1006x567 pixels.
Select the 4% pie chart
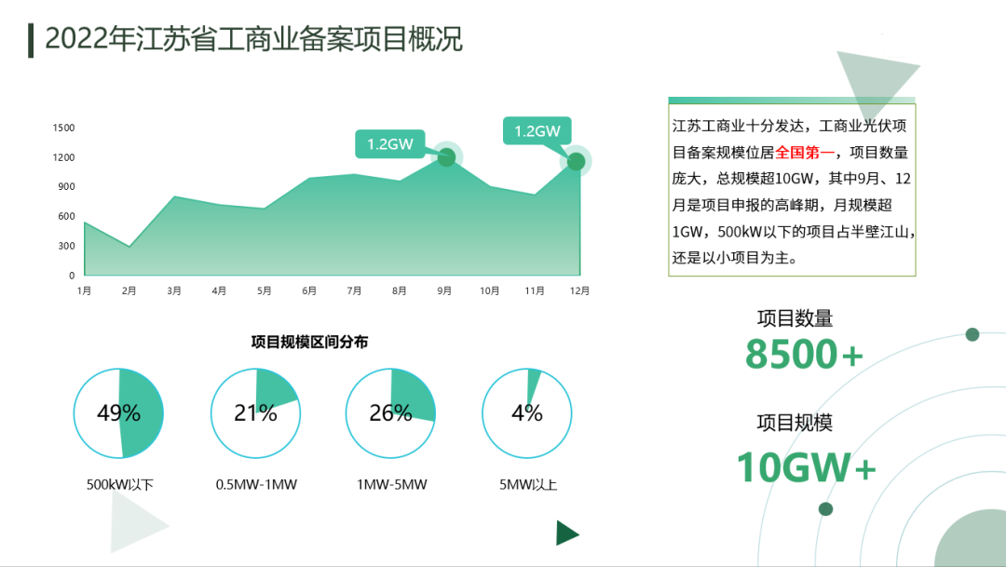tap(526, 413)
